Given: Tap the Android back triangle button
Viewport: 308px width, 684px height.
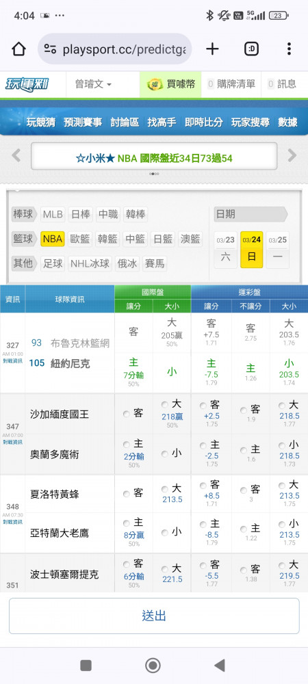Looking at the screenshot, I should [220, 666].
